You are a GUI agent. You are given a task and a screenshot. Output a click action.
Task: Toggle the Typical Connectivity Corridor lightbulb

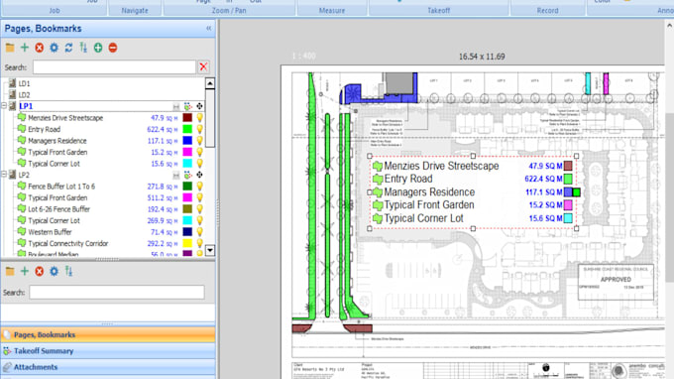pos(199,243)
